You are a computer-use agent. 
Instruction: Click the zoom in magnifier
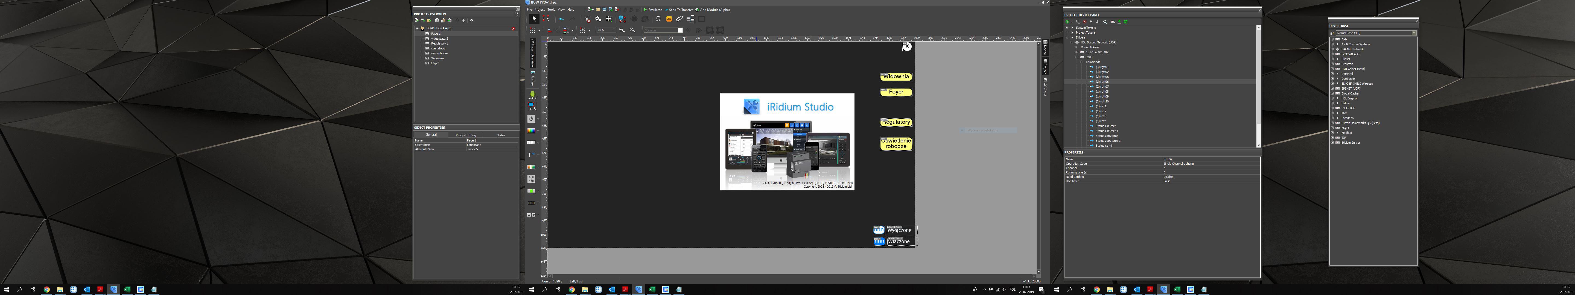622,30
